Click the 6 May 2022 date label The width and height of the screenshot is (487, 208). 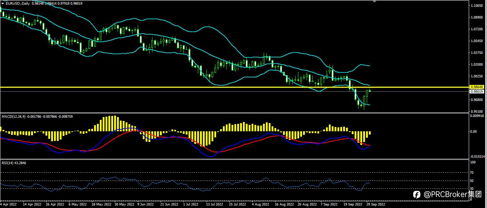[x=78, y=205]
